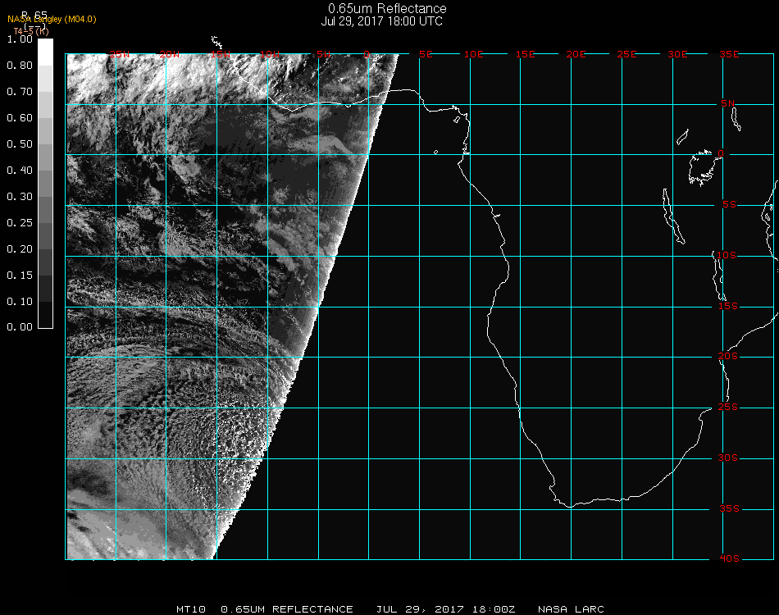Click the 0.80 value on the reflectance scale
The image size is (779, 615).
[20, 66]
